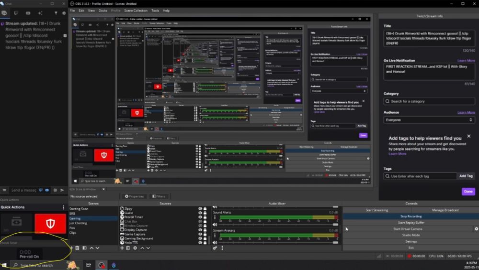
Task: Show the hidden Chat Box source
Action: pyautogui.click(x=200, y=222)
